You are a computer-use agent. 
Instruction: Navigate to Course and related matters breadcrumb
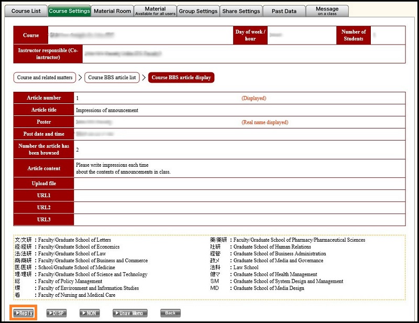point(45,78)
